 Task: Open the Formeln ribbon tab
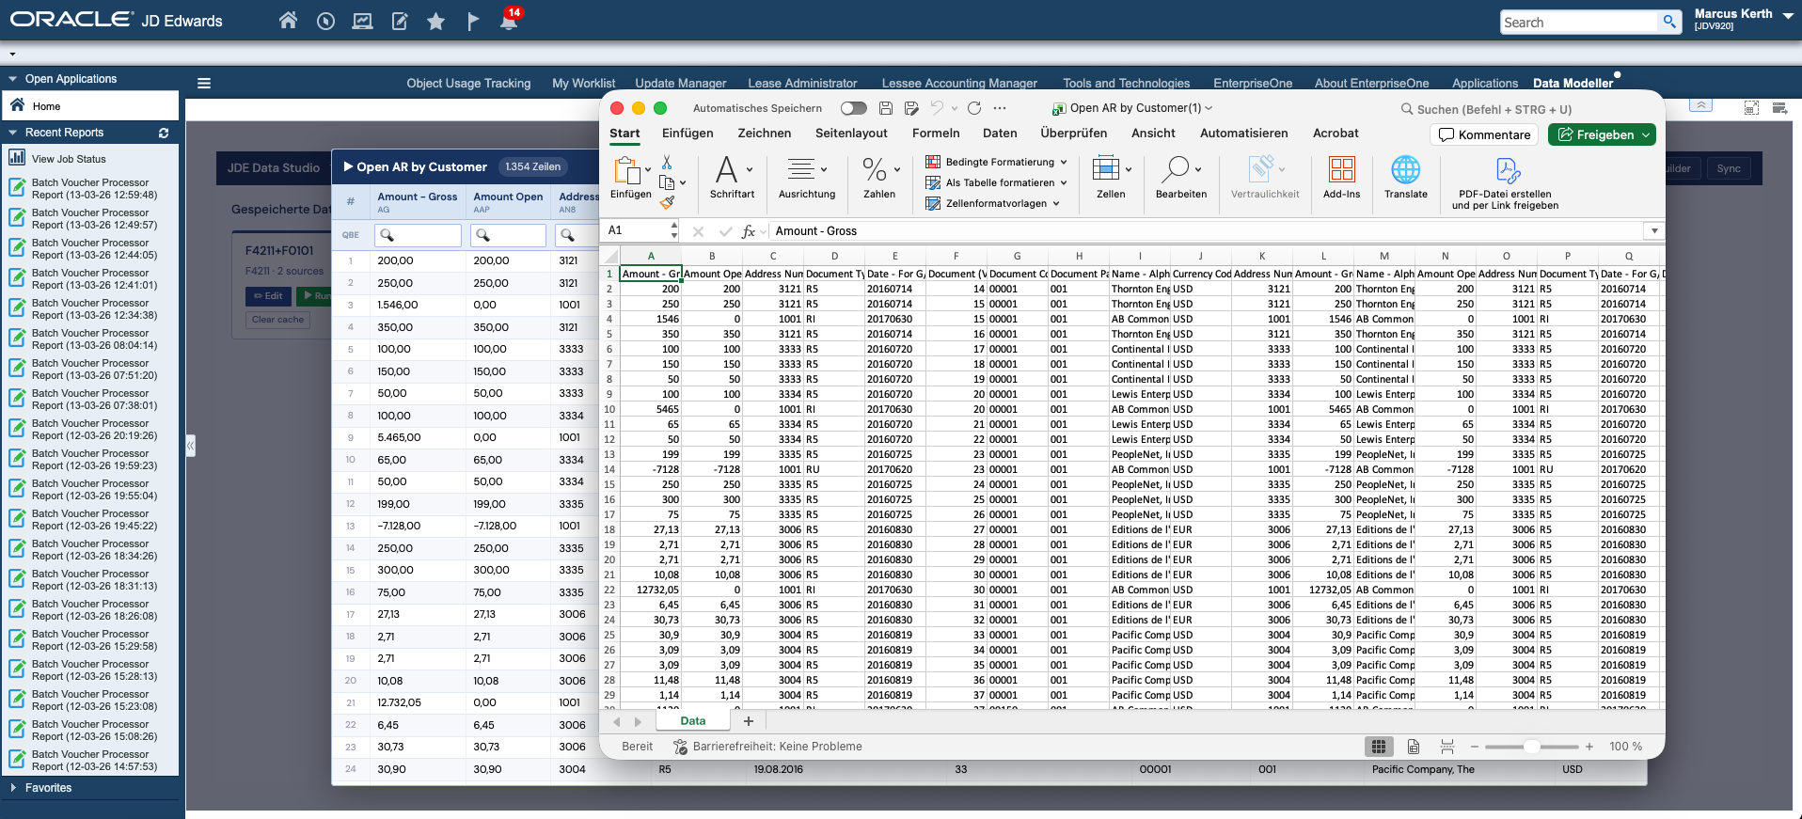coord(936,134)
